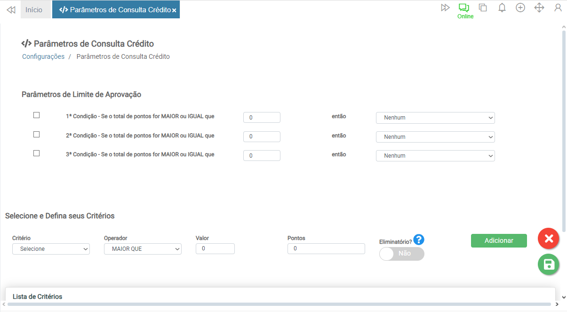Open the 3ª Condição Nenhum dropdown
The width and height of the screenshot is (567, 312).
[x=435, y=156]
